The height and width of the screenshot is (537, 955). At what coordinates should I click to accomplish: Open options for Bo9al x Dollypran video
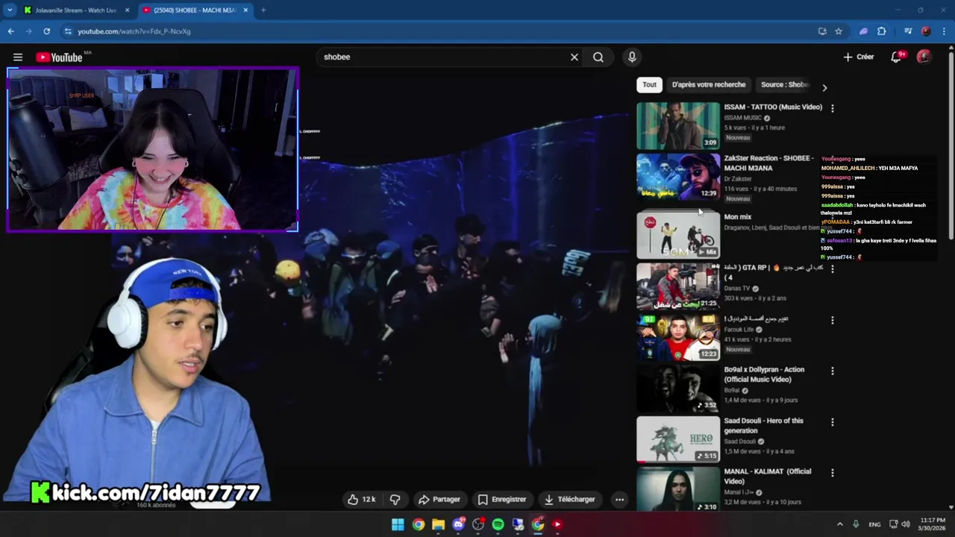[x=833, y=371]
